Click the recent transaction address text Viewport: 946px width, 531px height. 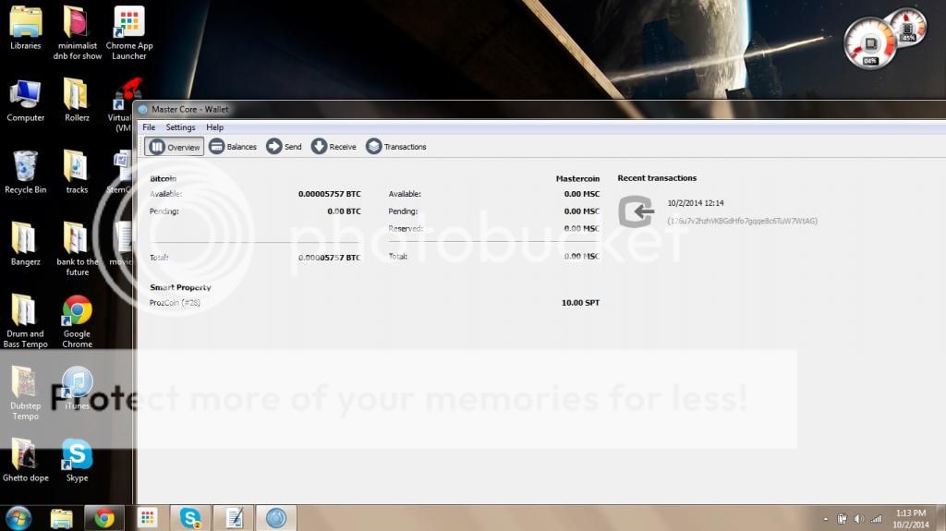(x=742, y=221)
